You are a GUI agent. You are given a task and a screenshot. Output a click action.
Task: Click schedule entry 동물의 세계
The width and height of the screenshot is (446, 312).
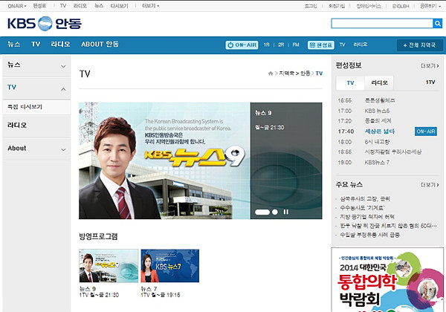pos(378,121)
